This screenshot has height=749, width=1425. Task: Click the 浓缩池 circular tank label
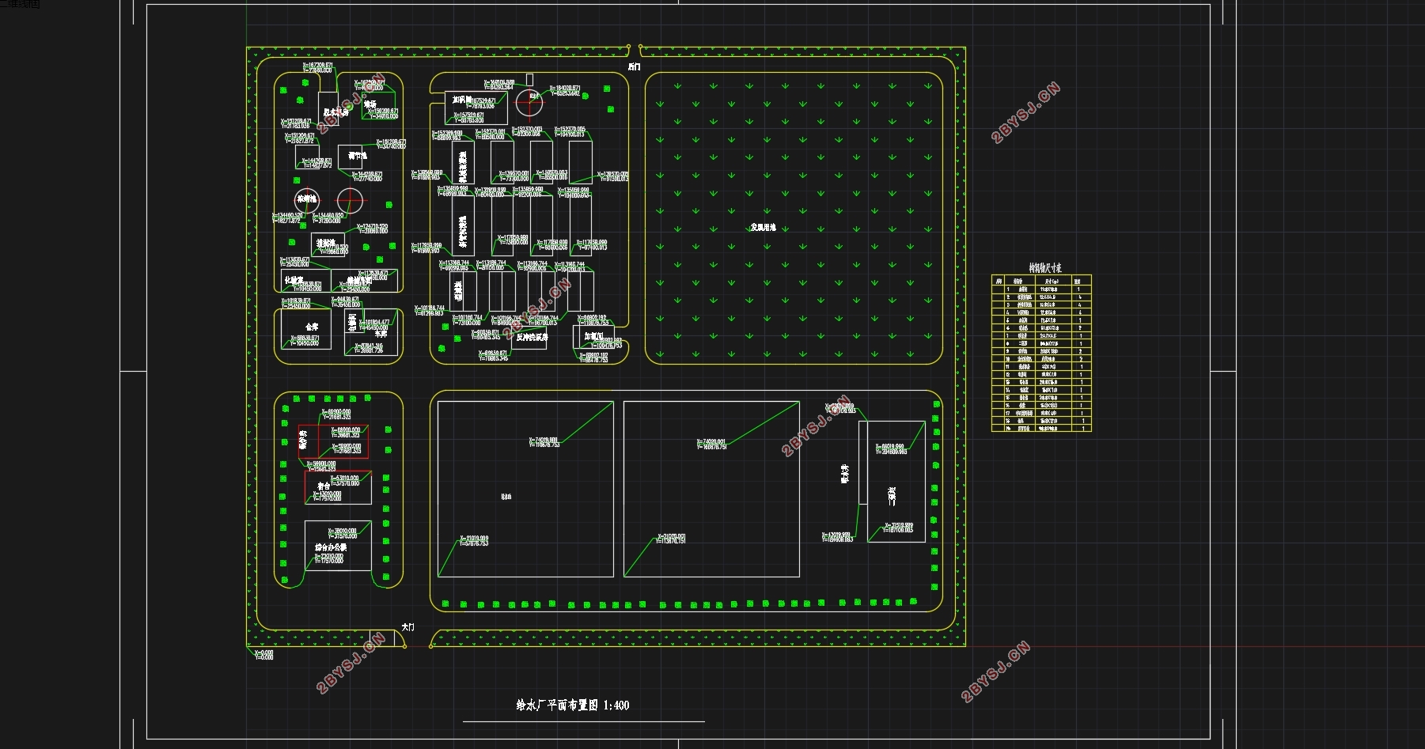(x=307, y=199)
